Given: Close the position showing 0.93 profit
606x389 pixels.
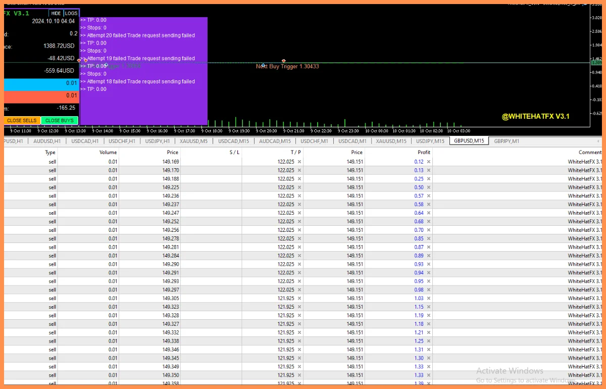Looking at the screenshot, I should (429, 264).
